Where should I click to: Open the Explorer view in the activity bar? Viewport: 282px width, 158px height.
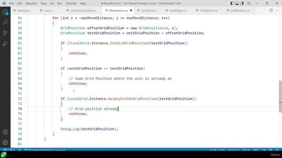click(x=5, y=12)
